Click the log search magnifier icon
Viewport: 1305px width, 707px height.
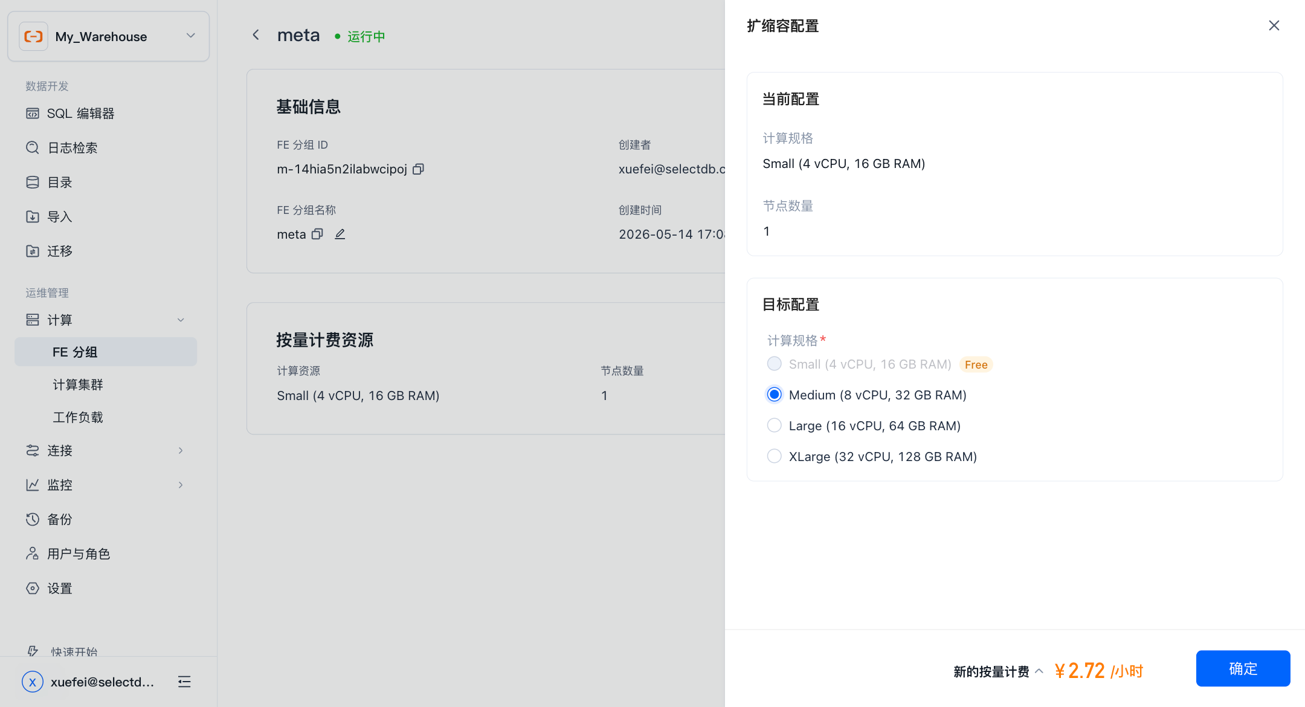pyautogui.click(x=33, y=148)
